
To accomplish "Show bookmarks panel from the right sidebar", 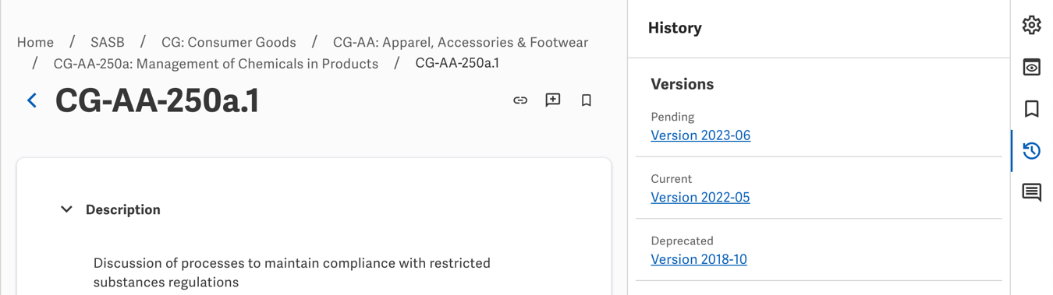I will [1031, 109].
